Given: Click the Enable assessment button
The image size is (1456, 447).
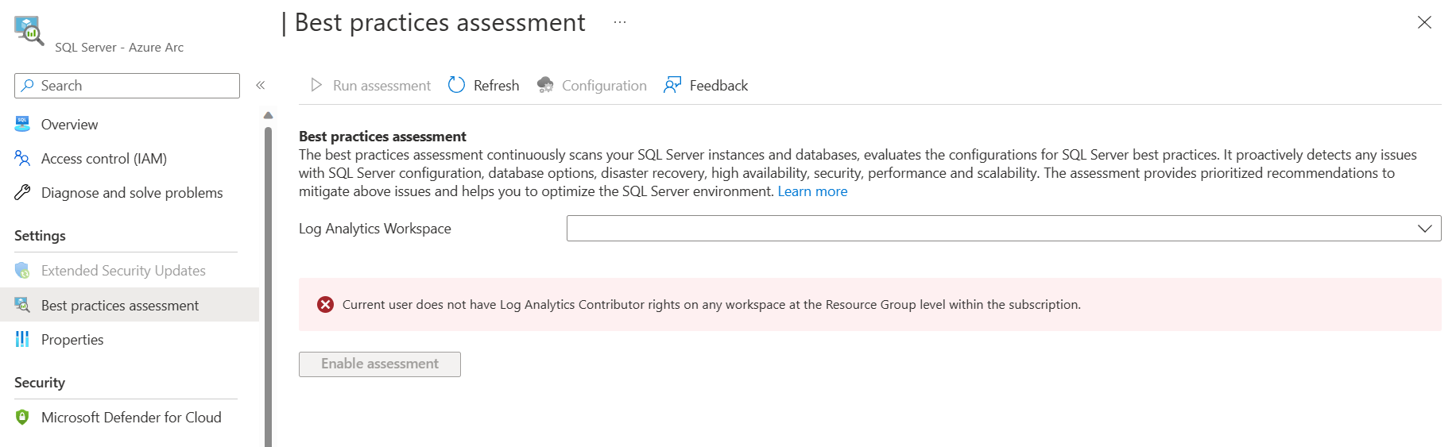Looking at the screenshot, I should click(x=380, y=364).
